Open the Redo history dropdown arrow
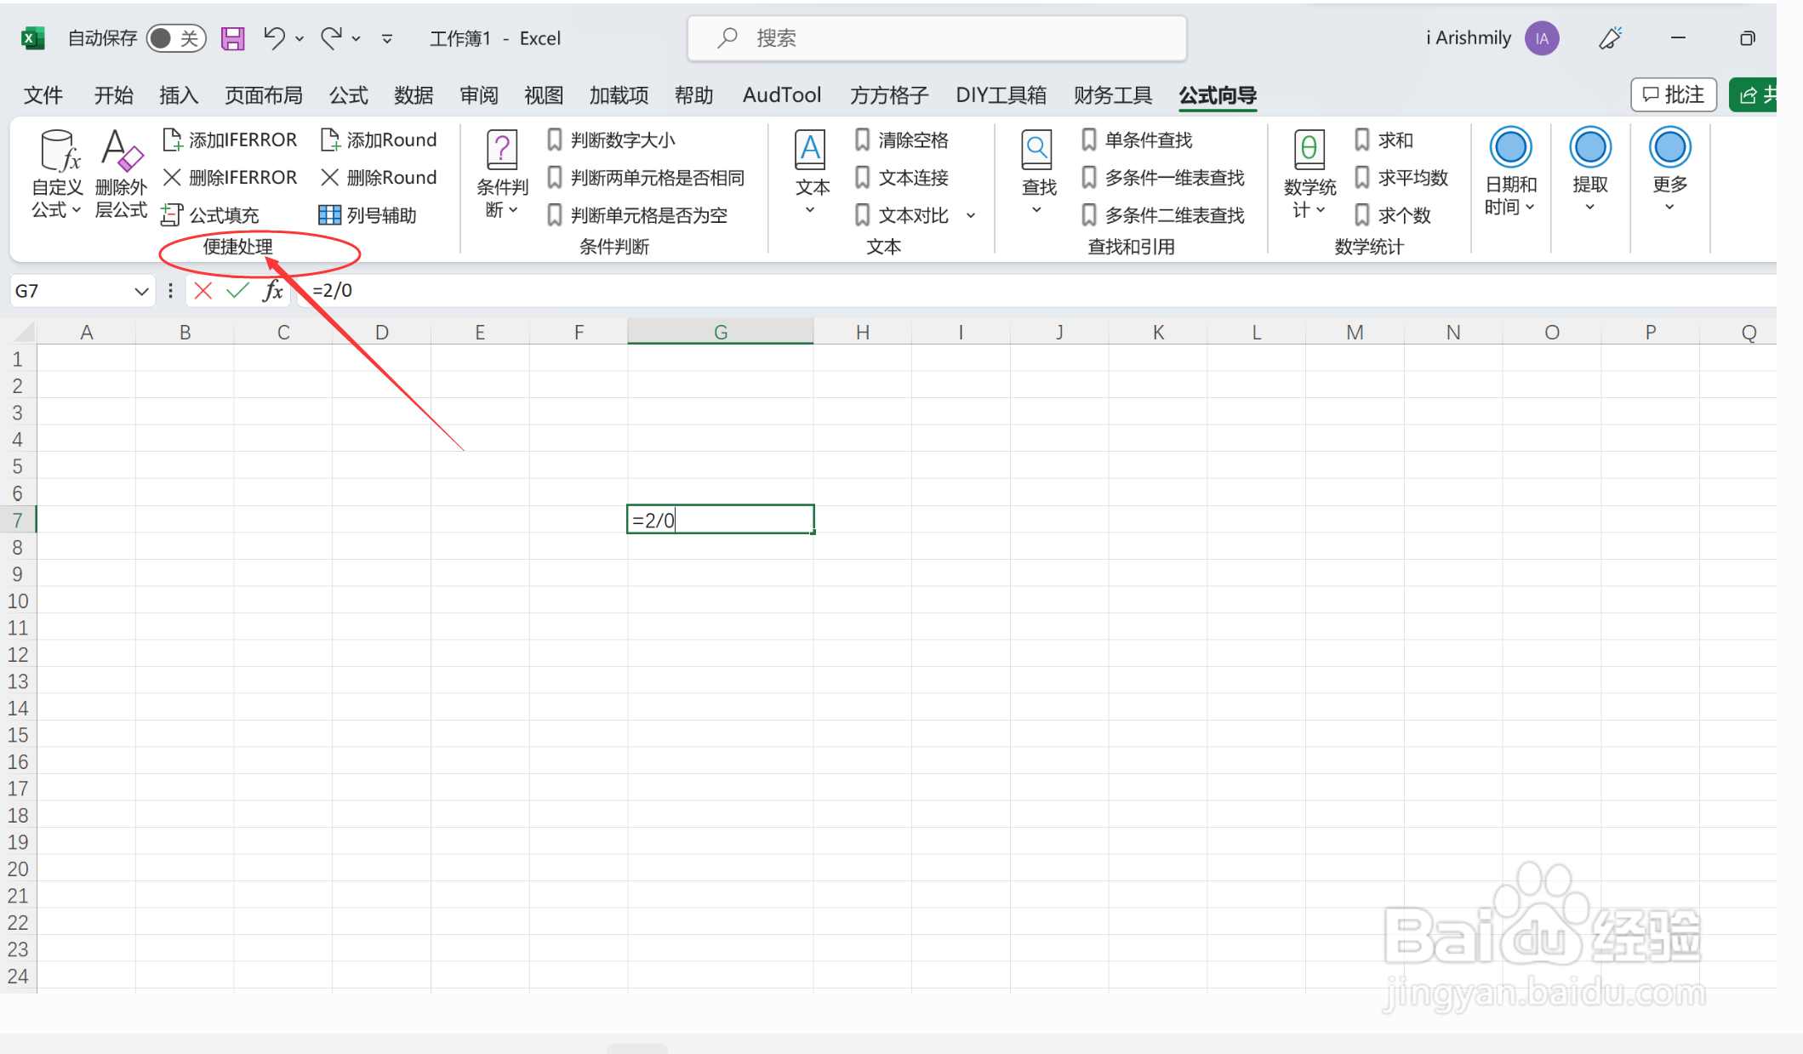The width and height of the screenshot is (1803, 1054). point(357,39)
